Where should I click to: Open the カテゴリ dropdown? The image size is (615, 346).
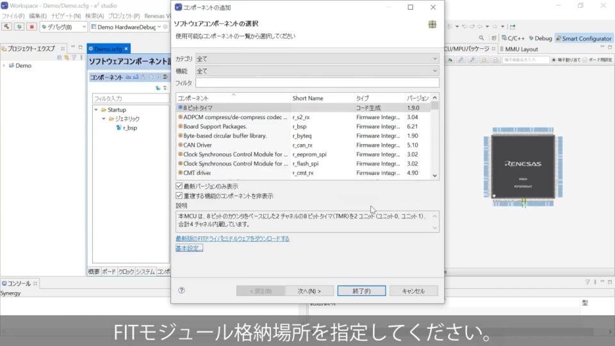point(317,59)
